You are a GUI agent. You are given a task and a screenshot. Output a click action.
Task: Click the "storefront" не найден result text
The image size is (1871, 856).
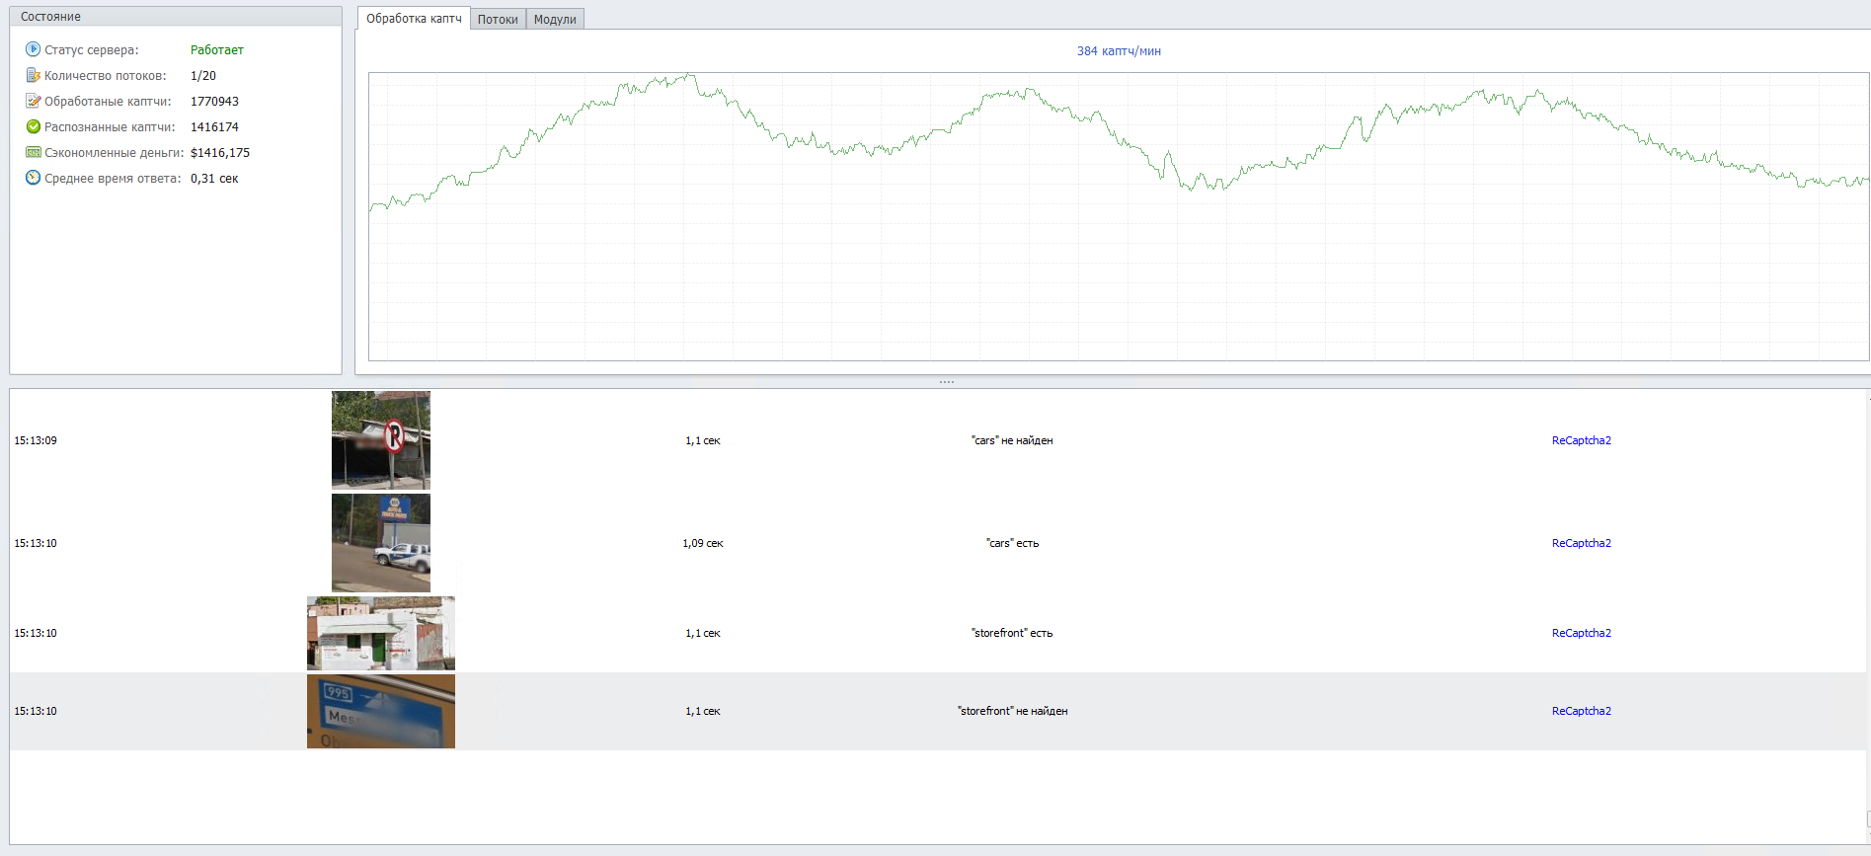pos(1012,711)
